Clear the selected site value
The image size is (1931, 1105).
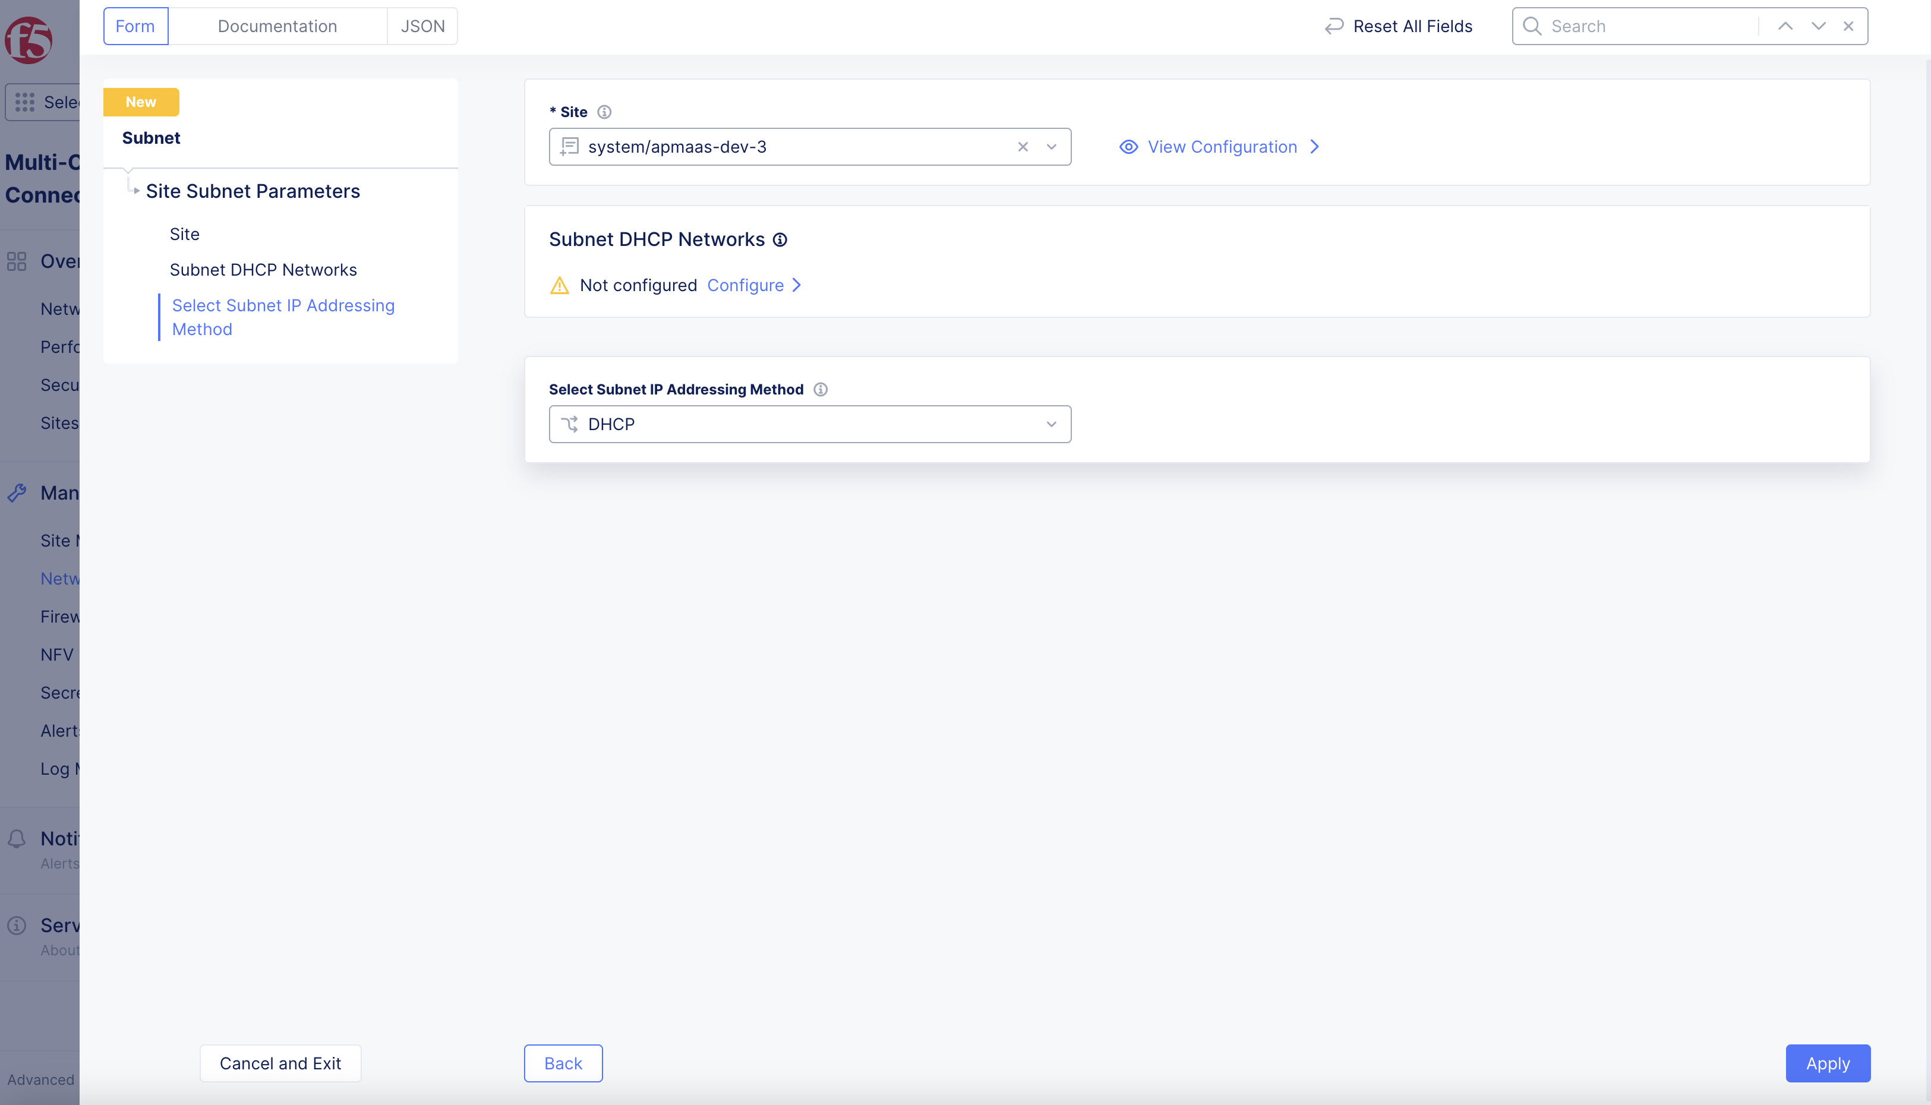(x=1023, y=147)
